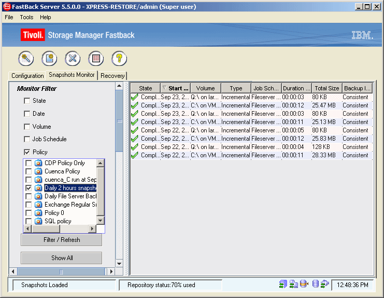384x298 pixels.
Task: Click the last status bar network icon
Action: pos(325,284)
